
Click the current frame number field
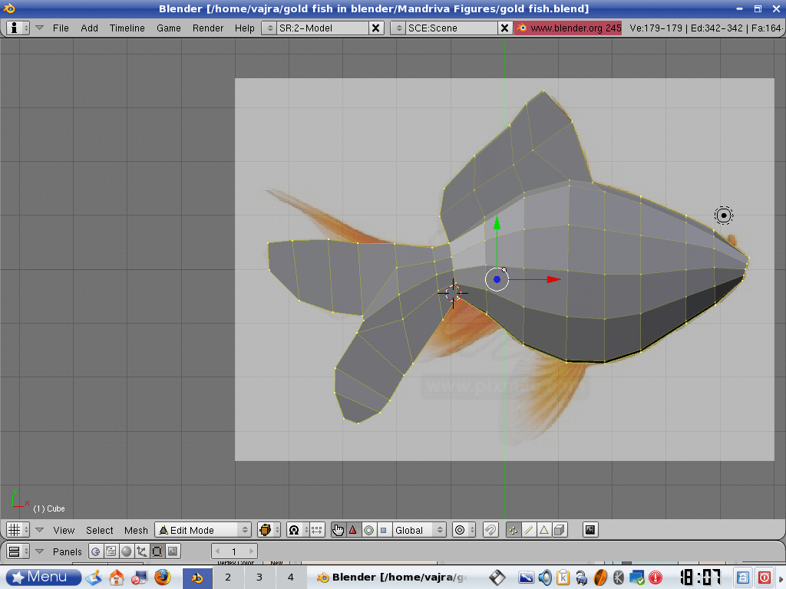[x=234, y=551]
